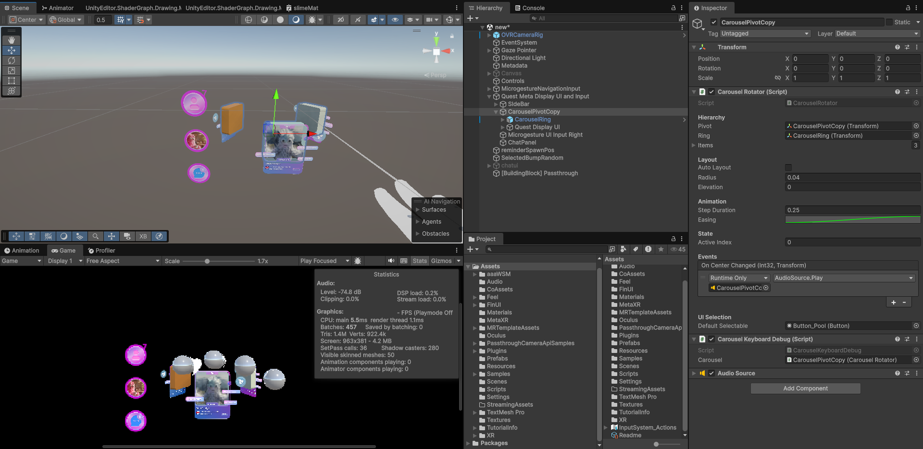Viewport: 923px width, 449px height.
Task: Mute audio in Game view
Action: pyautogui.click(x=391, y=261)
